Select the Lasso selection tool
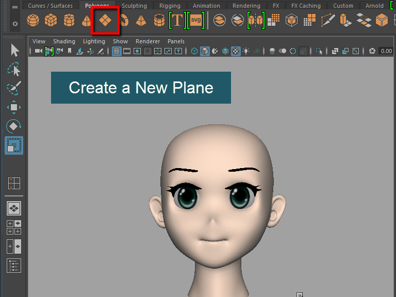396x297 pixels. pyautogui.click(x=14, y=69)
